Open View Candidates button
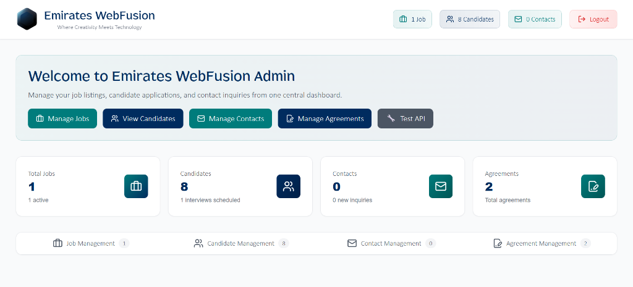Screen dimensions: 633x287 (x=143, y=119)
